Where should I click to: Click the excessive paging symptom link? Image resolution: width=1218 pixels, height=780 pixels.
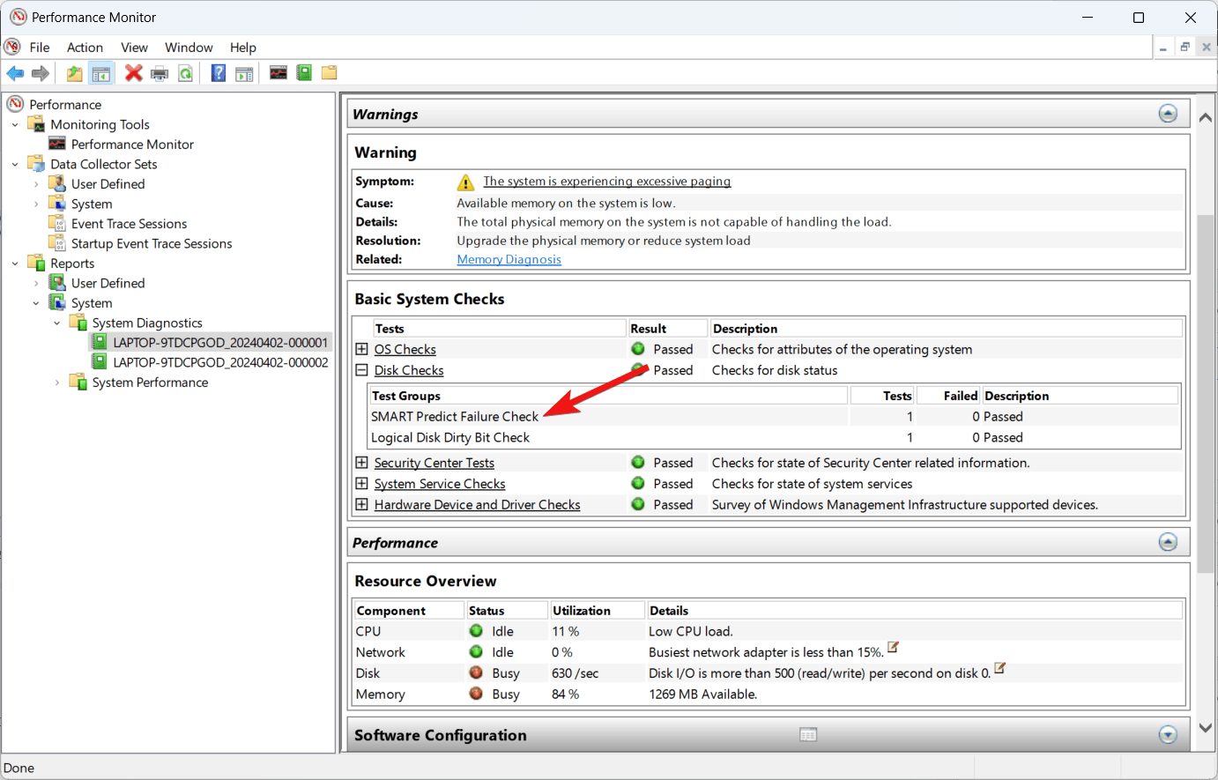point(606,182)
